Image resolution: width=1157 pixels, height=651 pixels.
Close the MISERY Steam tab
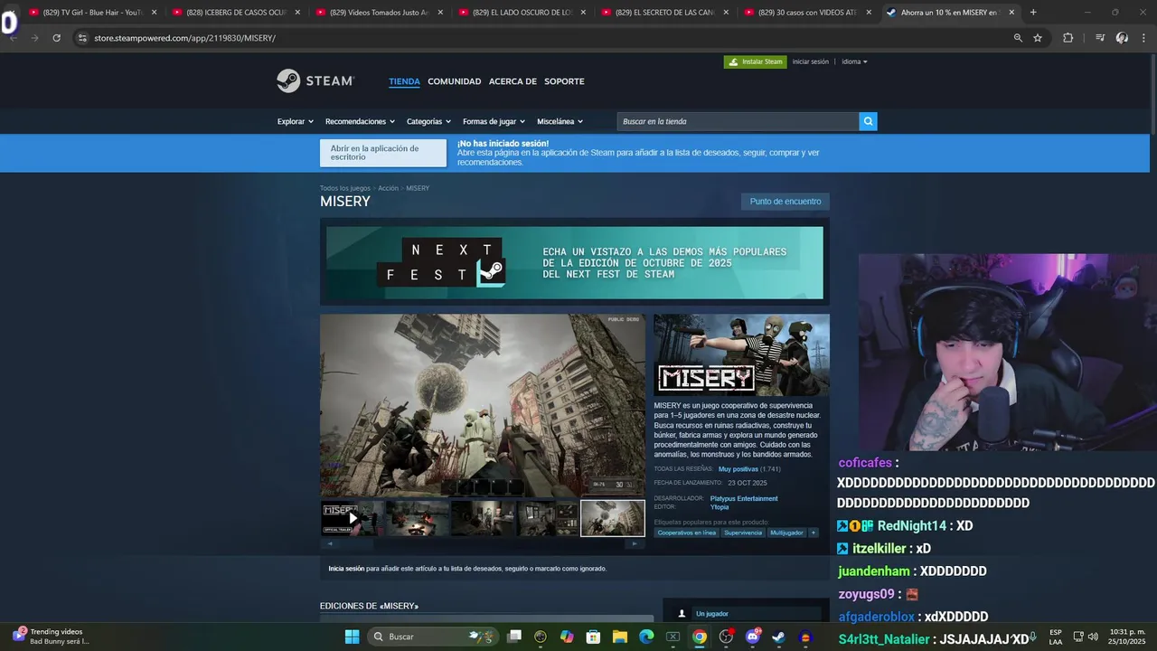pyautogui.click(x=1011, y=12)
